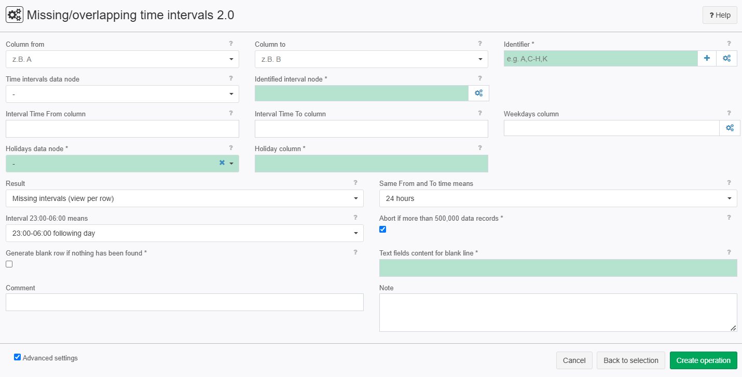Click the plus icon next to Identifier

pyautogui.click(x=707, y=59)
